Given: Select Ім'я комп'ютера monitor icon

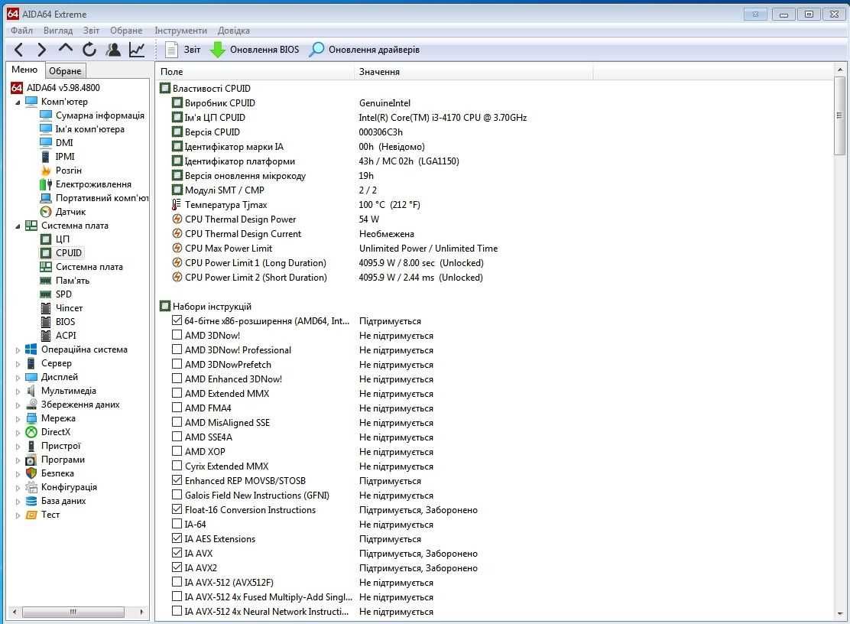Looking at the screenshot, I should (46, 129).
